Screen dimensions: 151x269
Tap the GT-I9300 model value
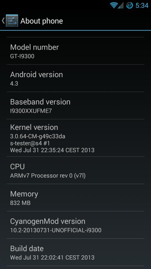pos(22,56)
